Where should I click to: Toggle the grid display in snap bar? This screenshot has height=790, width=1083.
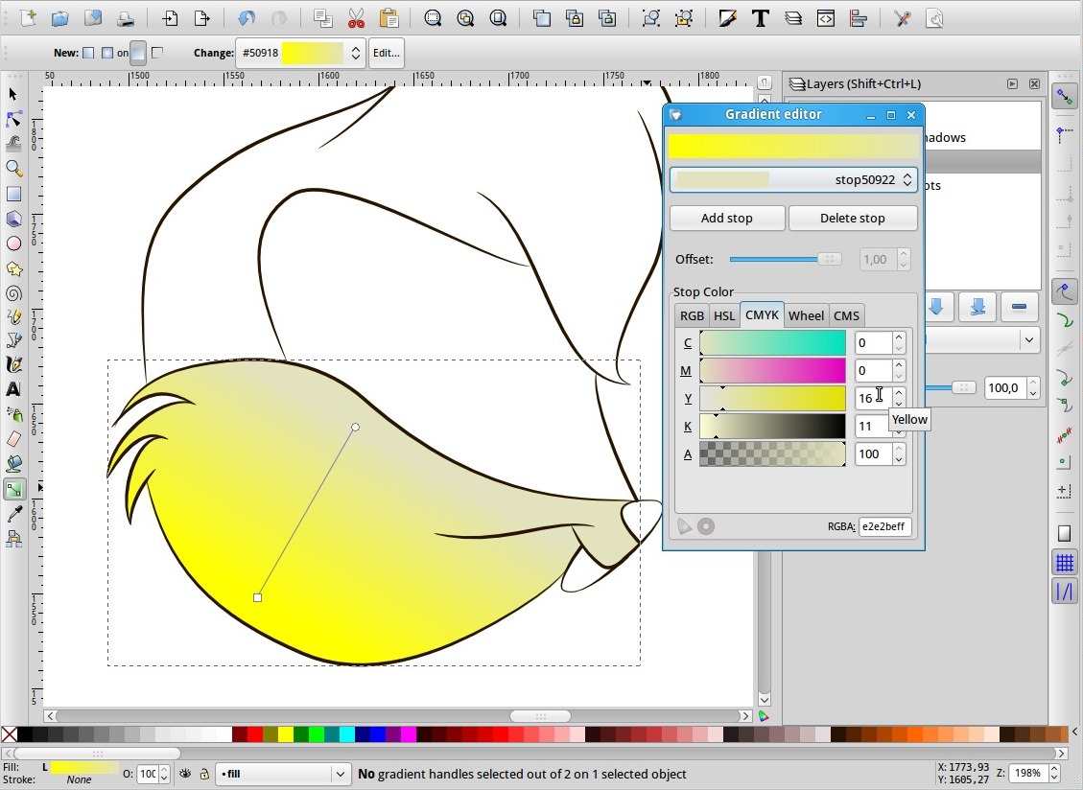[1064, 563]
